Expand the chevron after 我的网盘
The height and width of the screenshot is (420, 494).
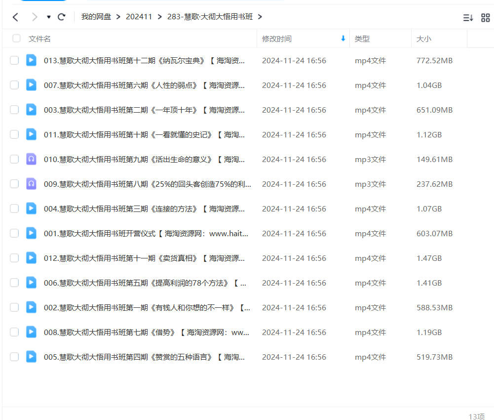(x=118, y=17)
